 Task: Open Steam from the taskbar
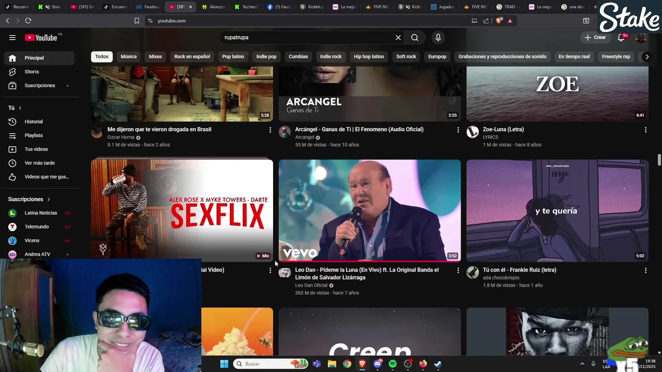(438, 364)
